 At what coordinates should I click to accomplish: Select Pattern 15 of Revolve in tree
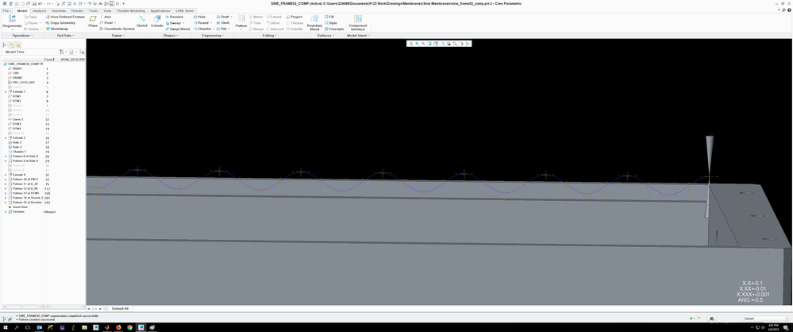coord(25,203)
